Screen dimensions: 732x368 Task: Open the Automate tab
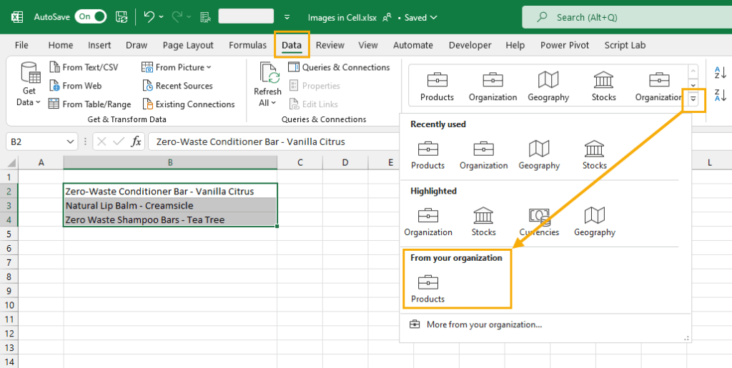(x=413, y=45)
